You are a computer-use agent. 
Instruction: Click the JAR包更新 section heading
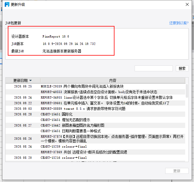[13, 23]
